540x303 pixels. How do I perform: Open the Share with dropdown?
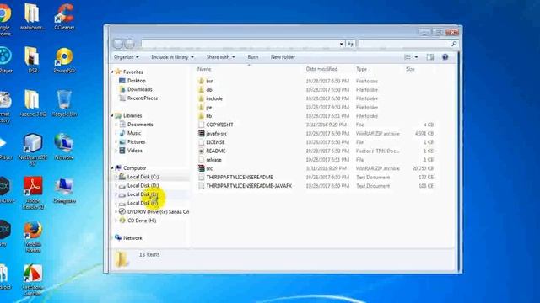coord(221,57)
